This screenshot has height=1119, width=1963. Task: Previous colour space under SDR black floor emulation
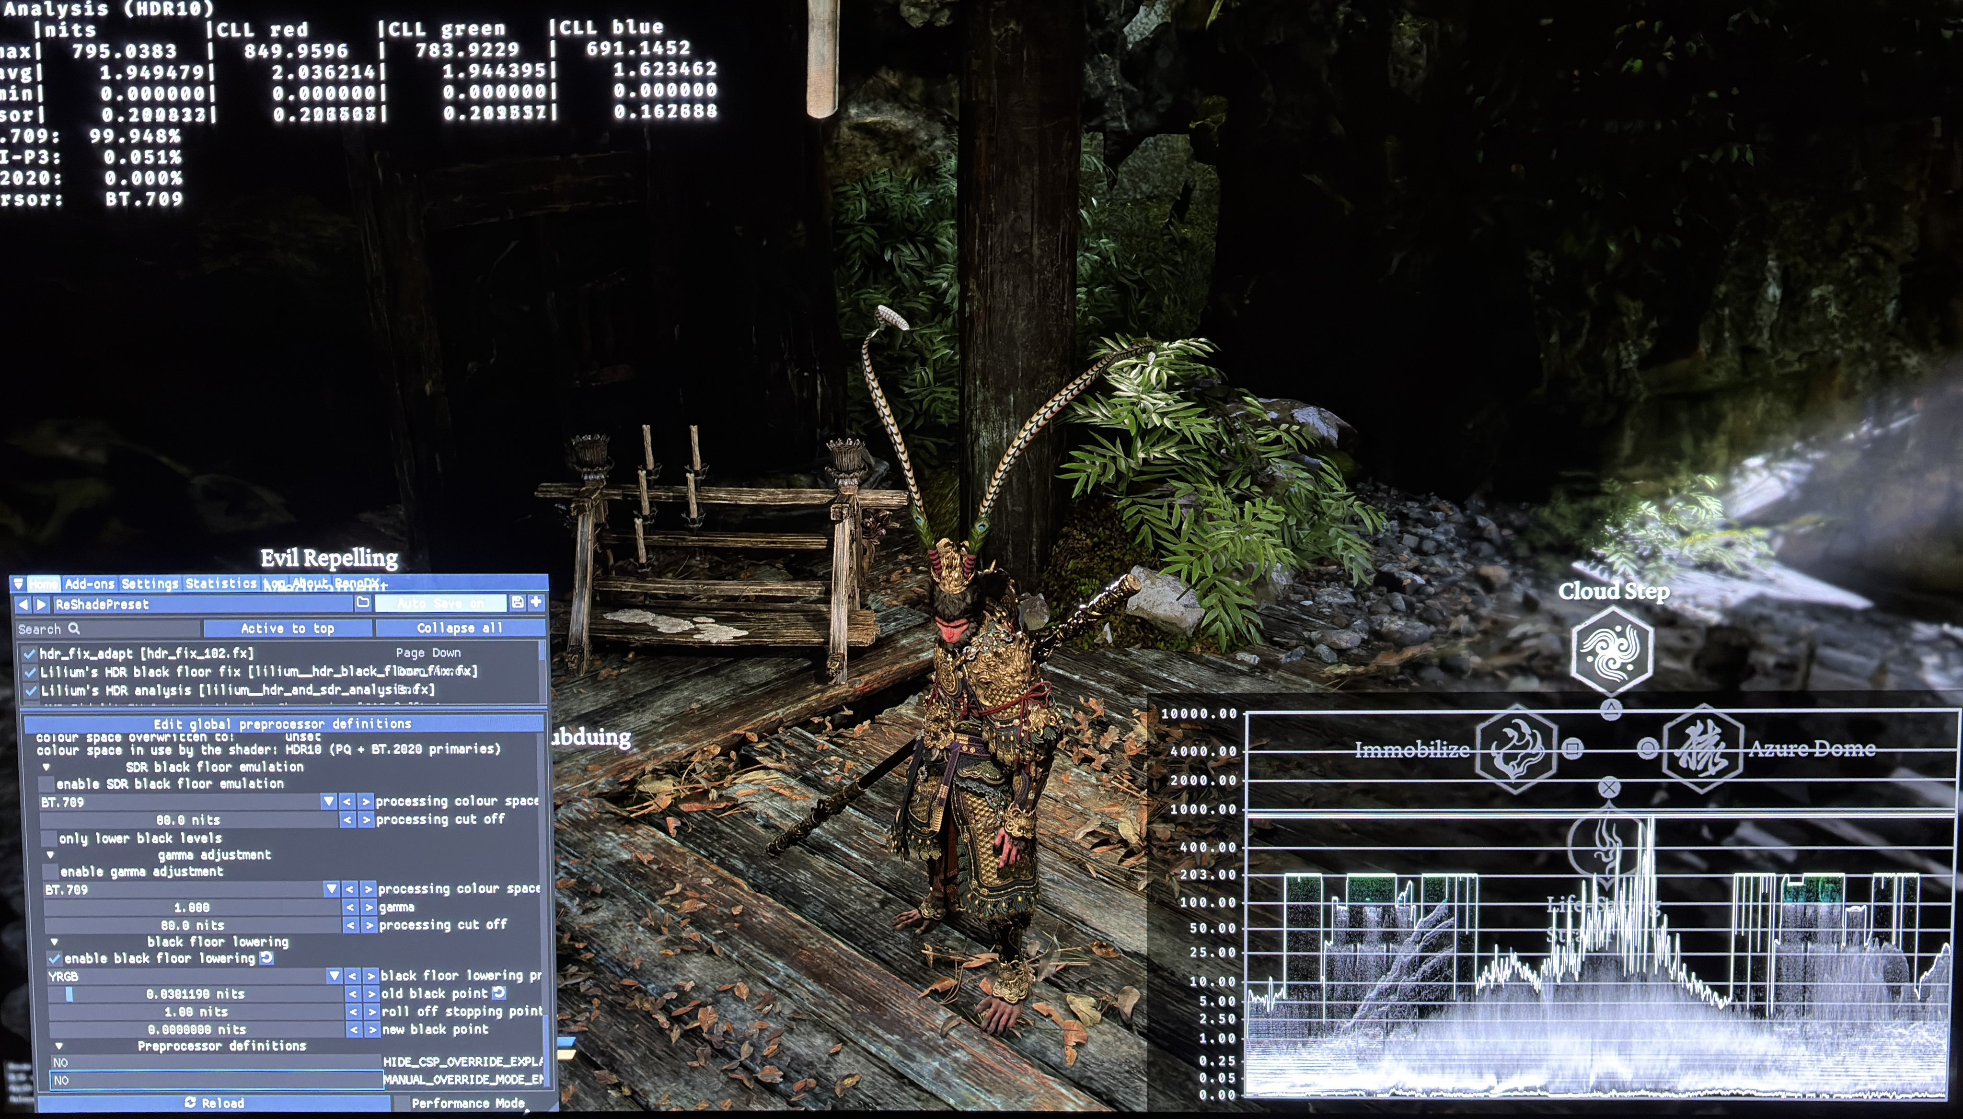pos(347,802)
